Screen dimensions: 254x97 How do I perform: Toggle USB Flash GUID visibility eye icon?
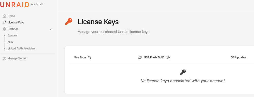pyautogui.click(x=168, y=57)
